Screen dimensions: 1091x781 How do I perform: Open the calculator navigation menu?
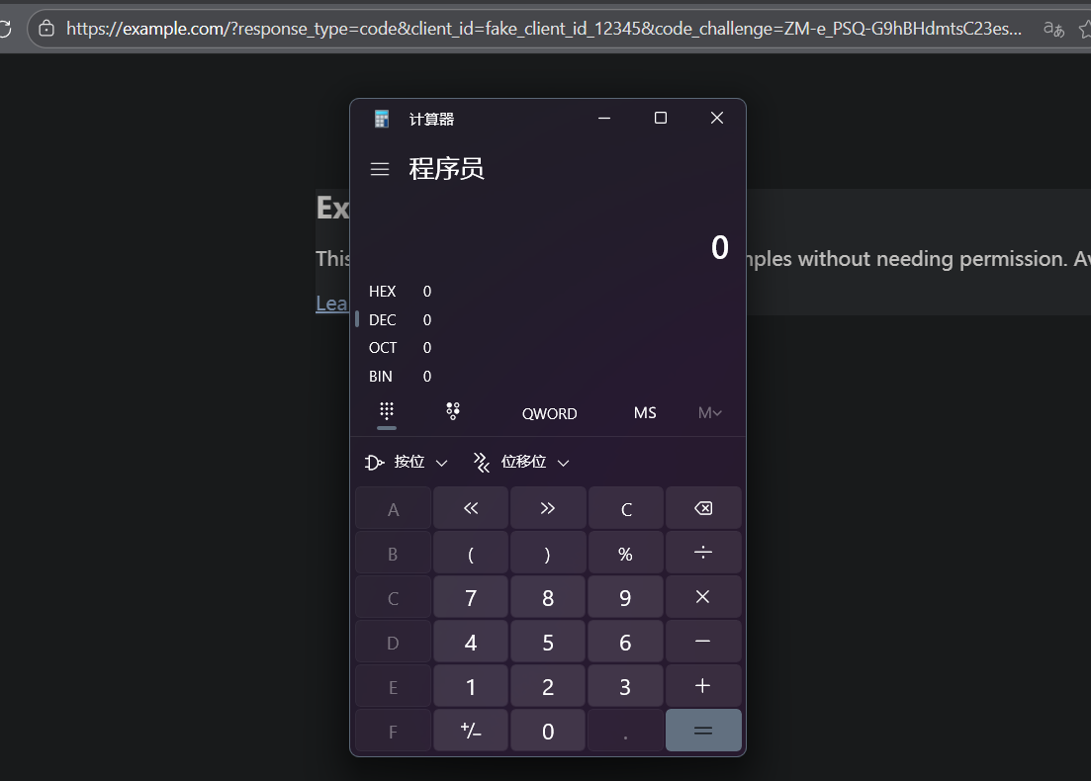[380, 169]
